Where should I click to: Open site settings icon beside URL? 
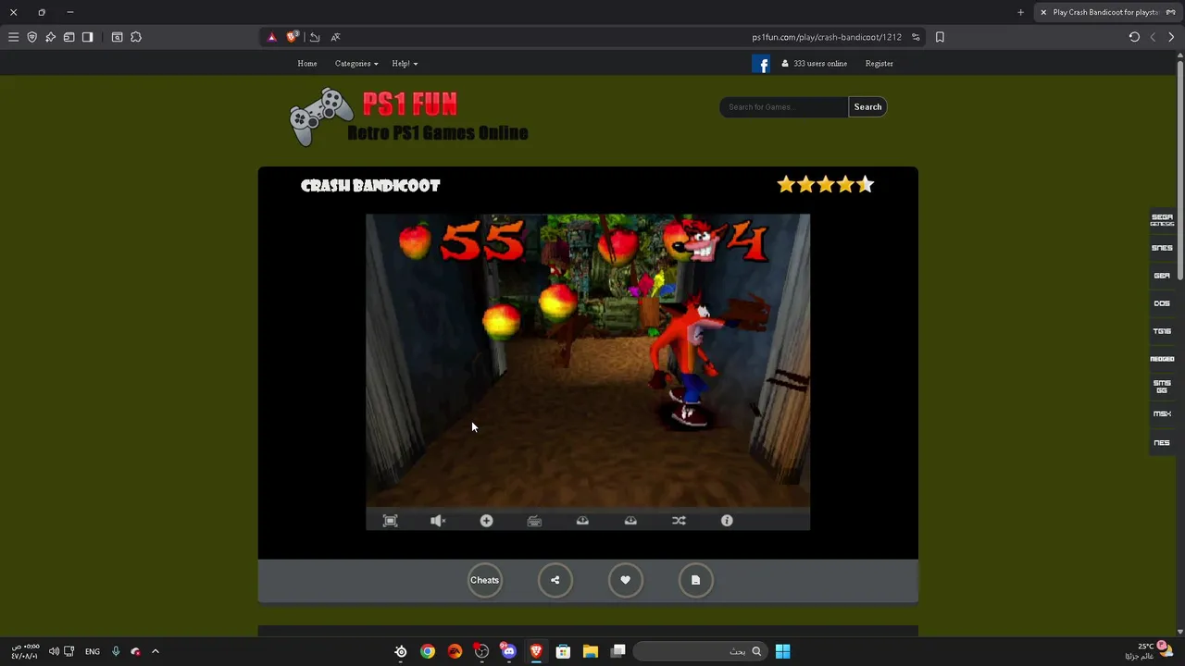tap(916, 37)
